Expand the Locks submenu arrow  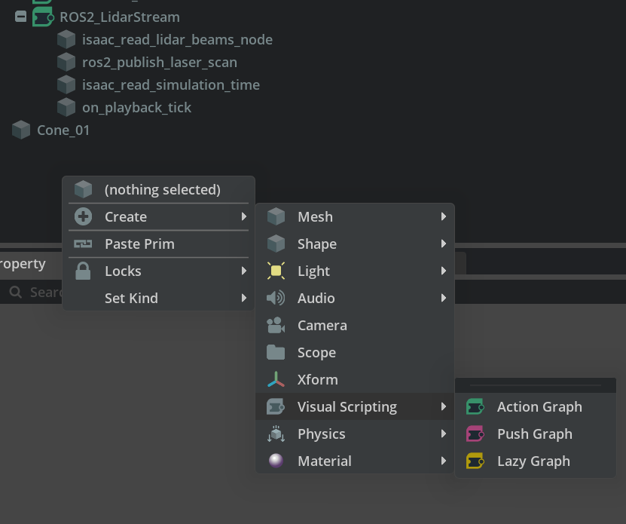(244, 271)
